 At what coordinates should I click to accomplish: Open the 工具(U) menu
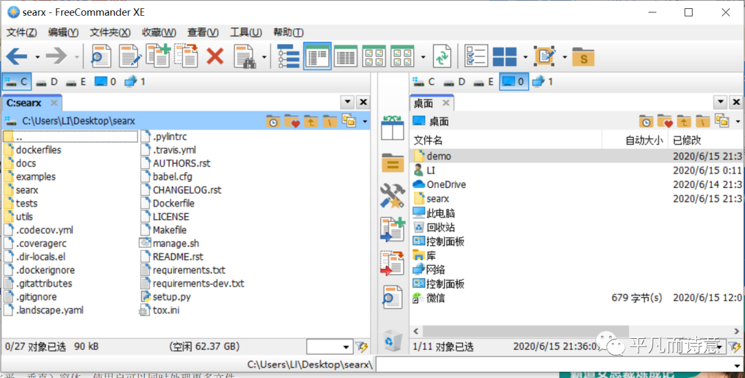[x=246, y=32]
